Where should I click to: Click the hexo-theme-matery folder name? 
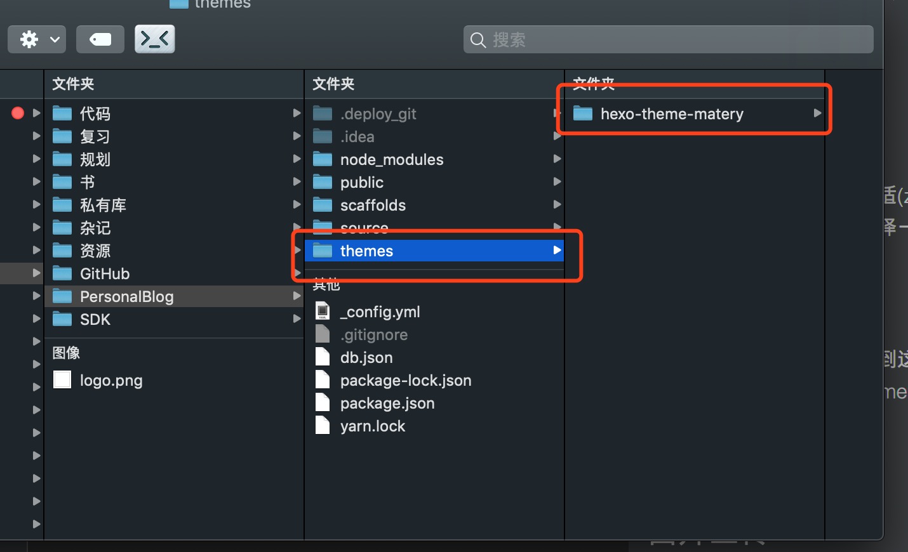click(x=672, y=114)
